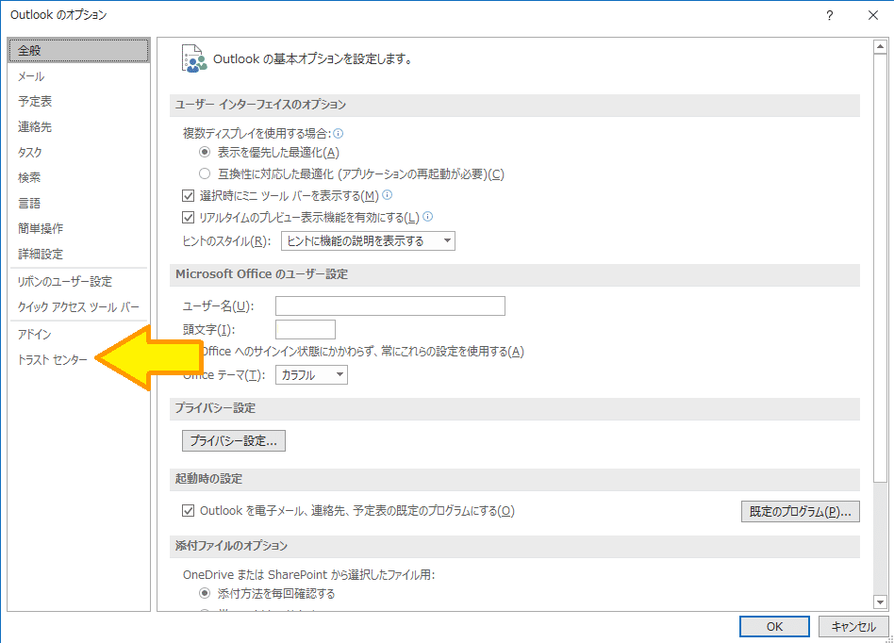Confirm with OK button
This screenshot has width=894, height=643.
coord(774,626)
